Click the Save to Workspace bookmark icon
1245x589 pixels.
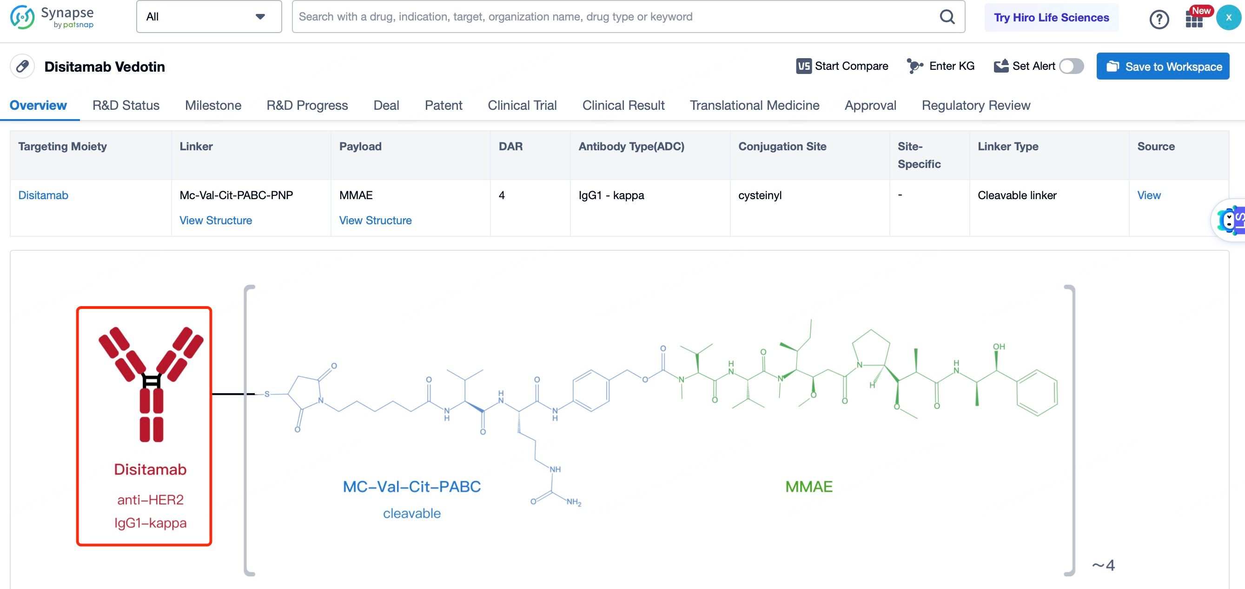[1112, 66]
